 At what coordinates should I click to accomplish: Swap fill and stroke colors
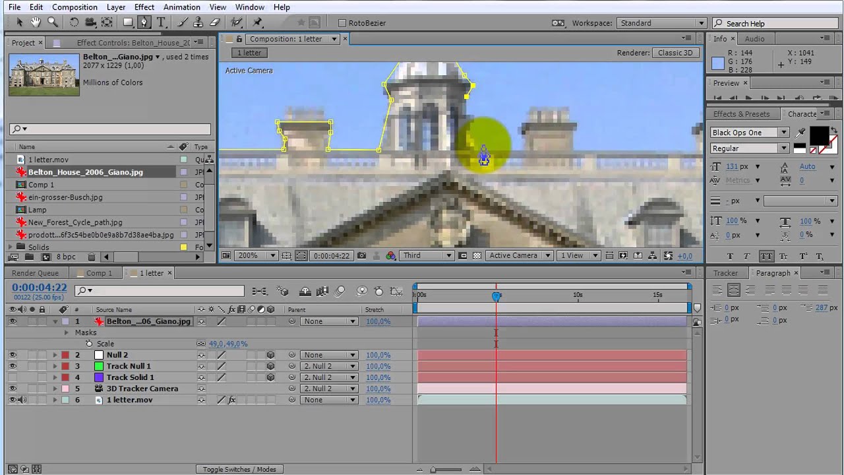(835, 129)
